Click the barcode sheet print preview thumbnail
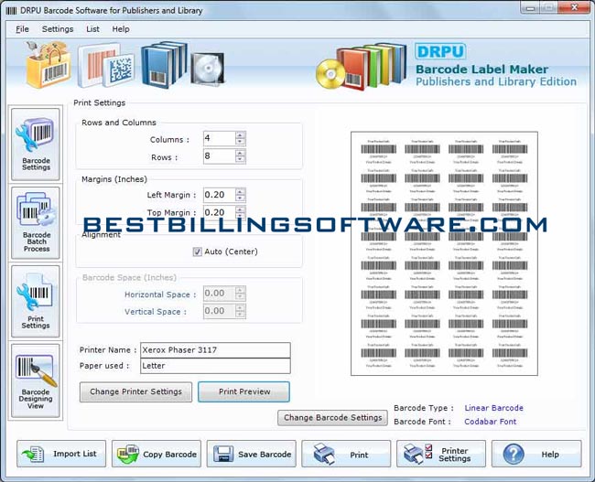Image resolution: width=595 pixels, height=482 pixels. point(444,253)
